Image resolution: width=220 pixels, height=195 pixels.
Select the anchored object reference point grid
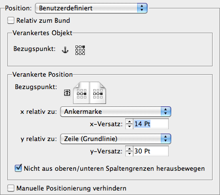click(x=80, y=50)
